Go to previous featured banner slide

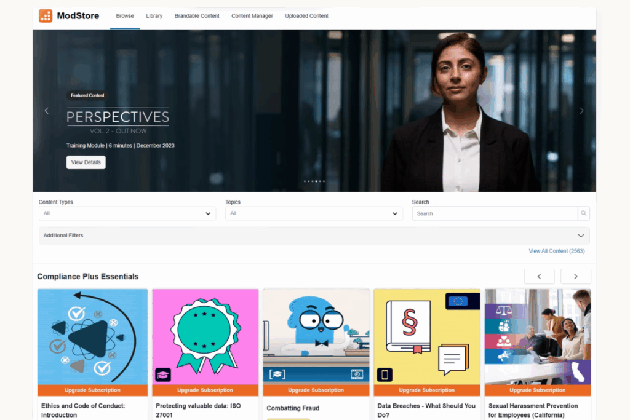[46, 111]
